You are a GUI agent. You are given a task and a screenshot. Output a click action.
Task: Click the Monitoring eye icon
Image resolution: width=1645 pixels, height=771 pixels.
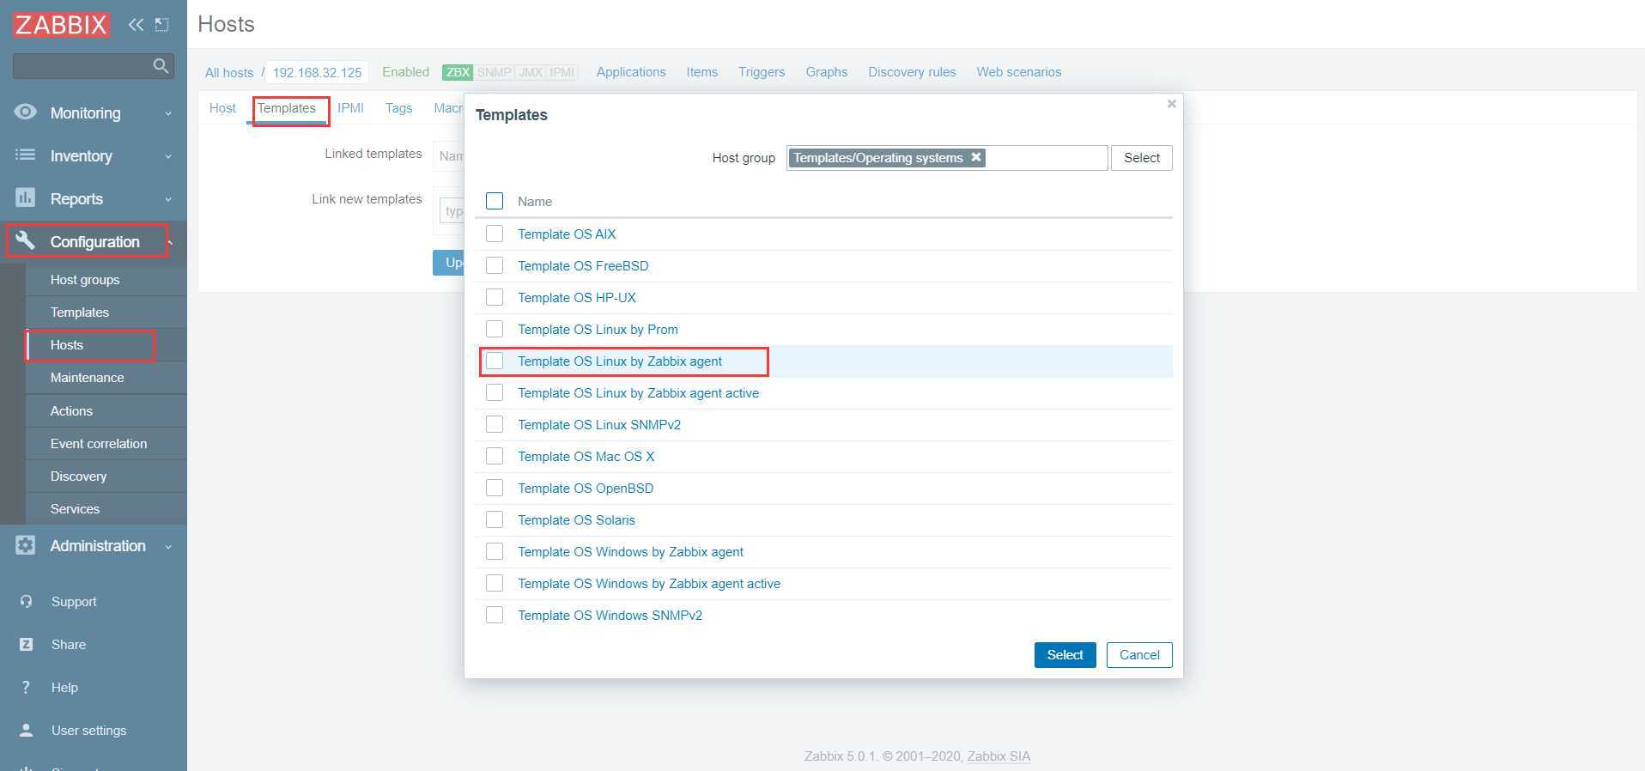[x=26, y=112]
